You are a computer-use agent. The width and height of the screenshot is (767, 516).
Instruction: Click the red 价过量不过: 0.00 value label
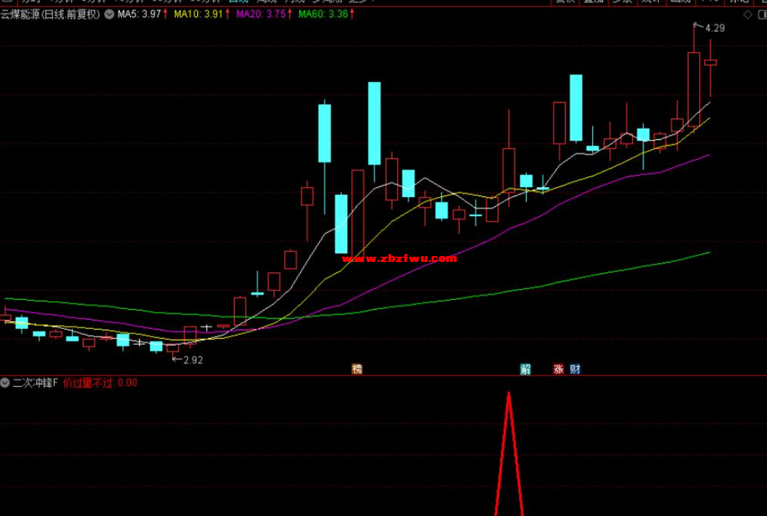(x=100, y=383)
